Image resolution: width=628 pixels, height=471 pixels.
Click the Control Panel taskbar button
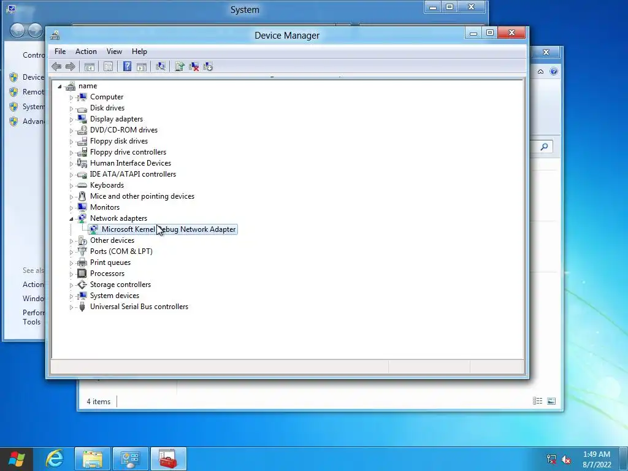tap(131, 459)
